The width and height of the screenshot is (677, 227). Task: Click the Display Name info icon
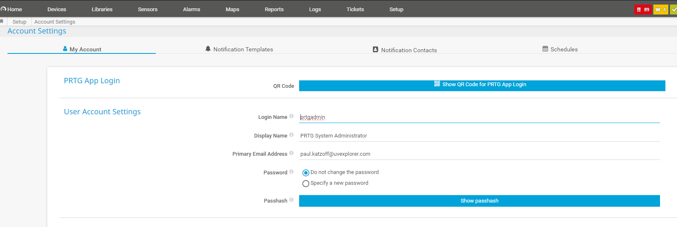(291, 135)
